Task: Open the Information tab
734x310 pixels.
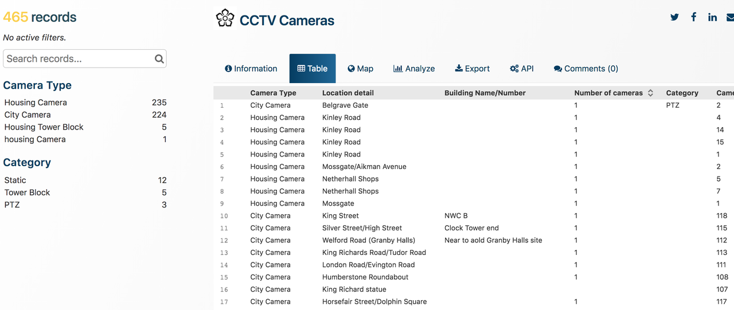Action: [251, 69]
